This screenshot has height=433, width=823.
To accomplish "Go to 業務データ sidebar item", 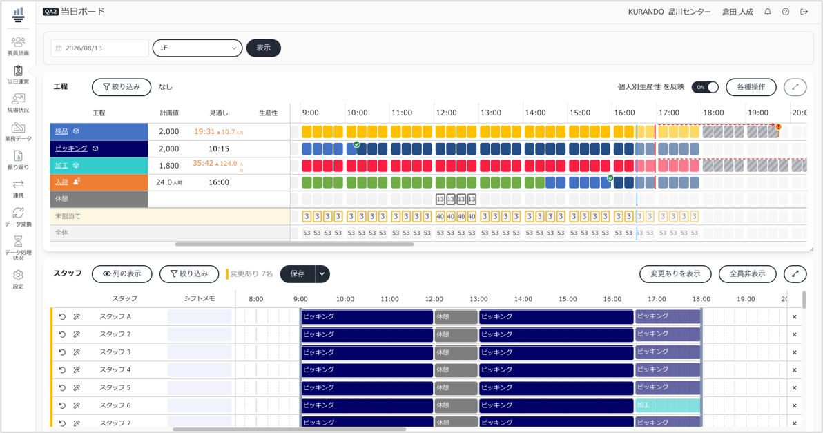I will [x=18, y=131].
